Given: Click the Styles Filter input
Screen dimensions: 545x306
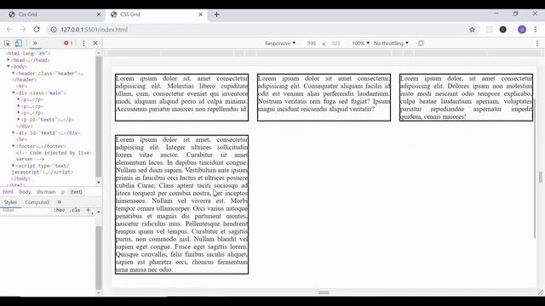Looking at the screenshot, I should click(25, 210).
